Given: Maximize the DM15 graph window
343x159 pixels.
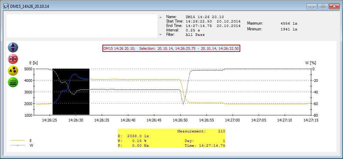Looking at the screenshot, I should [323, 6].
